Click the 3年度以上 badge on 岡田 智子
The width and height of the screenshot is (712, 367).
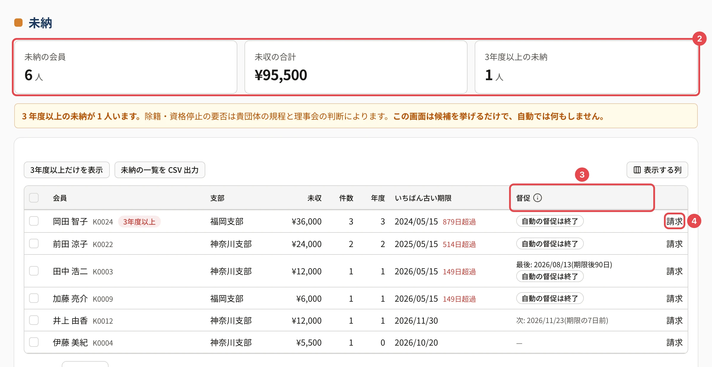tap(139, 222)
